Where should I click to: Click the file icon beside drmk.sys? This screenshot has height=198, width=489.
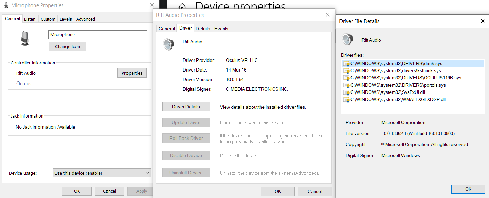pos(346,63)
